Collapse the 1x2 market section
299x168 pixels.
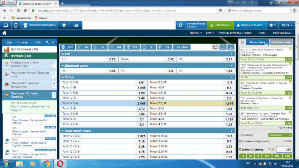[62, 54]
